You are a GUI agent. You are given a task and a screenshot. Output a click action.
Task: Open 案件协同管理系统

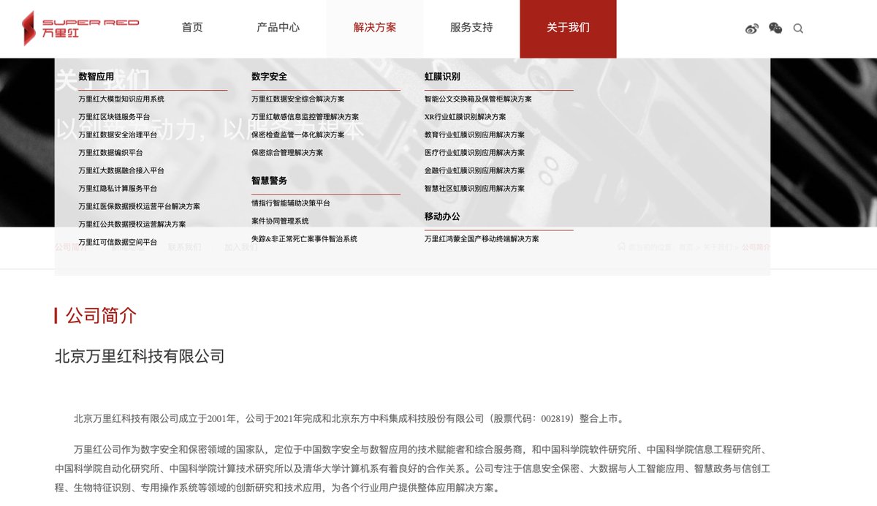(280, 221)
